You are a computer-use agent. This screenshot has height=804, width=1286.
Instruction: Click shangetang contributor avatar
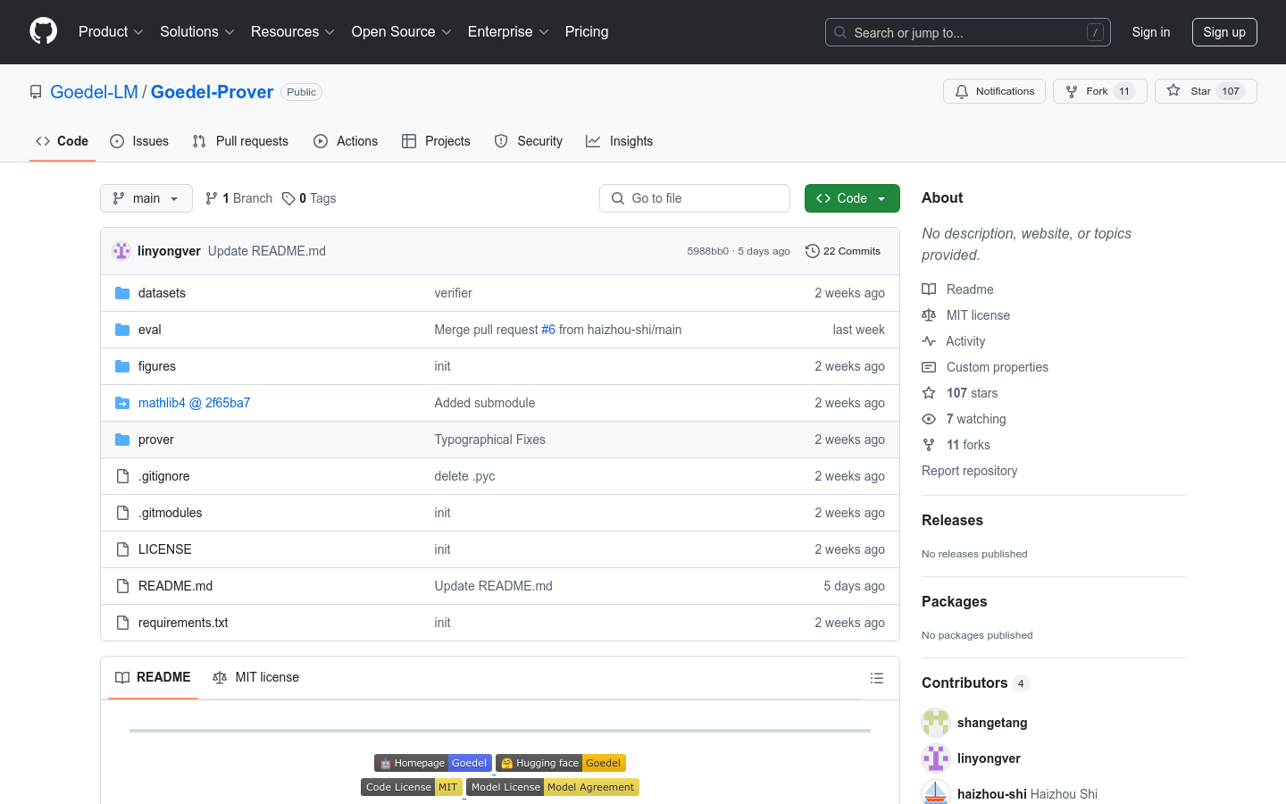click(x=936, y=723)
